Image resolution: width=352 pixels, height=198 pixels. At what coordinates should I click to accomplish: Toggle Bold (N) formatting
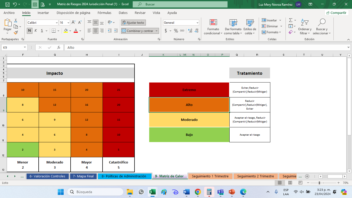pos(30,31)
